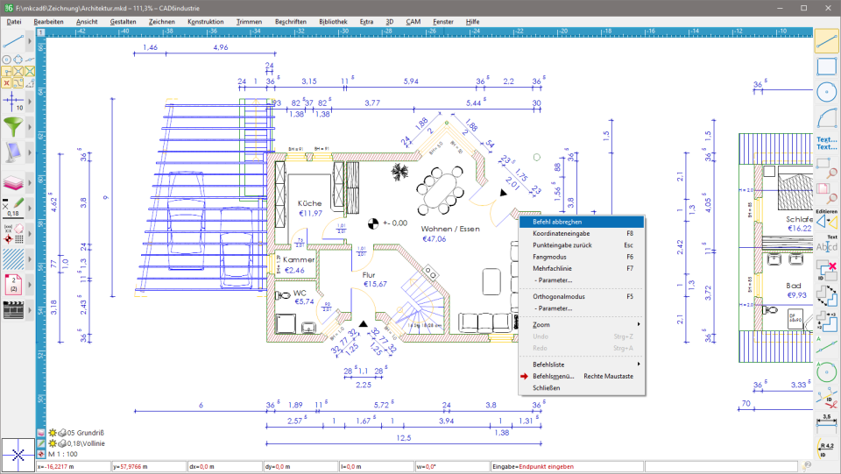Click the Eingabe status prompt field

pos(567,466)
